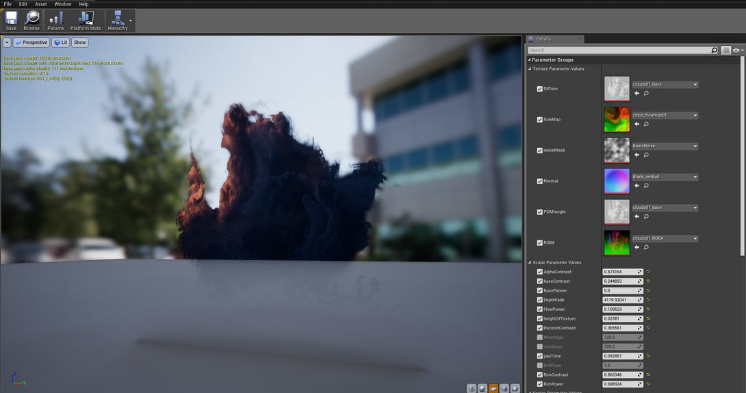Click the last preview mesh icon
Image resolution: width=746 pixels, height=393 pixels.
coord(515,388)
